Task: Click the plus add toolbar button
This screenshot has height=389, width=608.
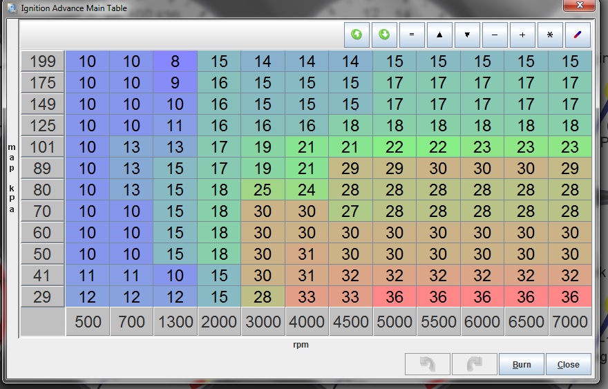Action: 523,35
